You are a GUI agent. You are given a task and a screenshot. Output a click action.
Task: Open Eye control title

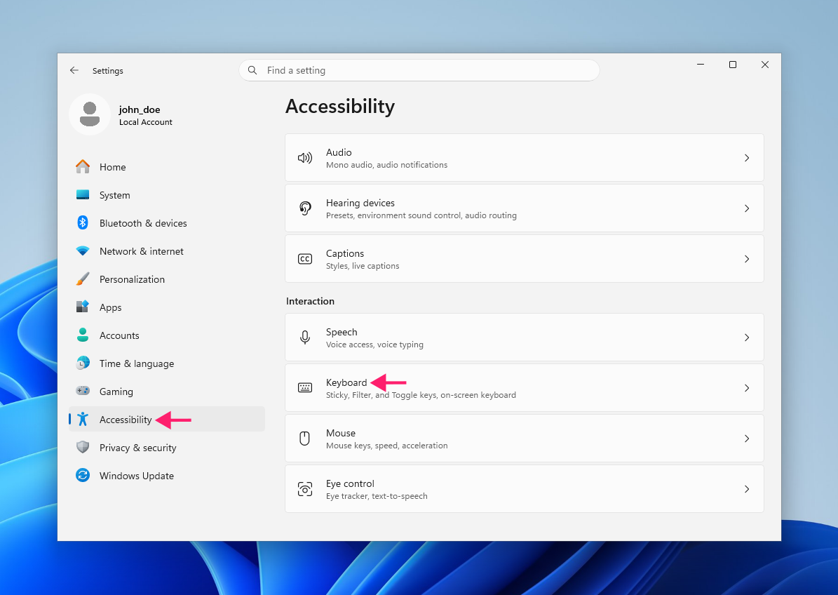pyautogui.click(x=350, y=483)
